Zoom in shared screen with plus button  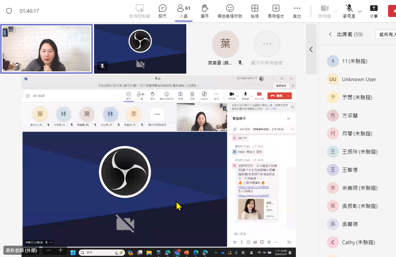click(60, 250)
